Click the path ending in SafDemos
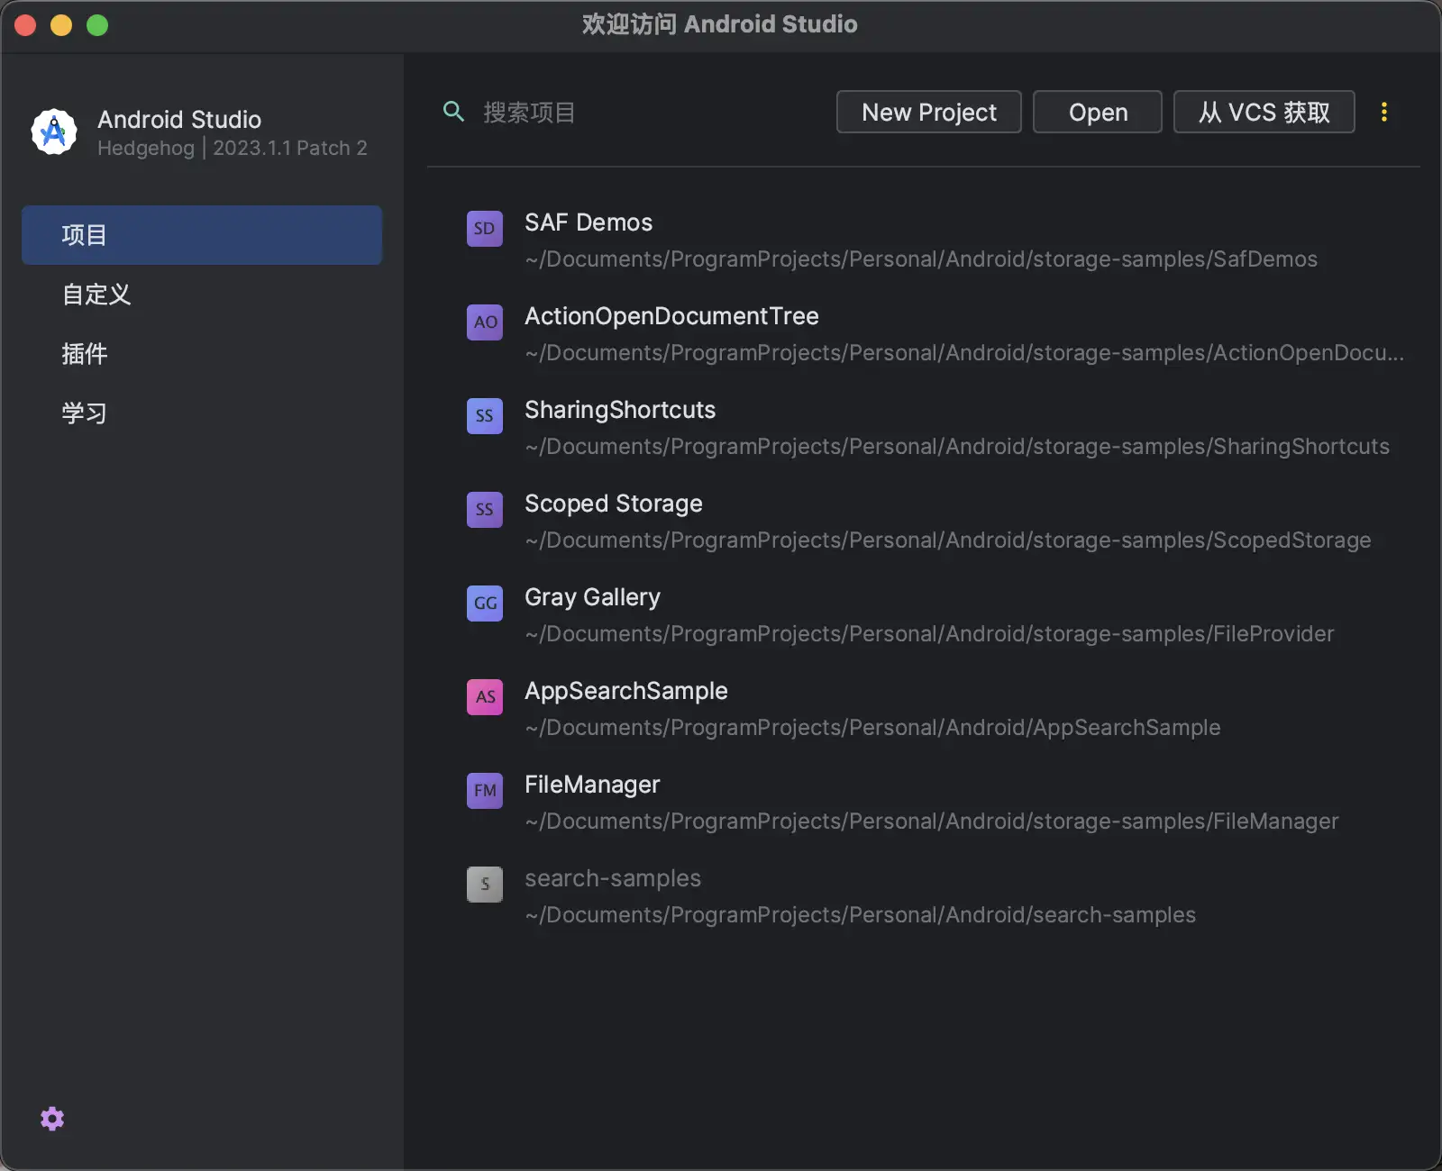 tap(921, 259)
